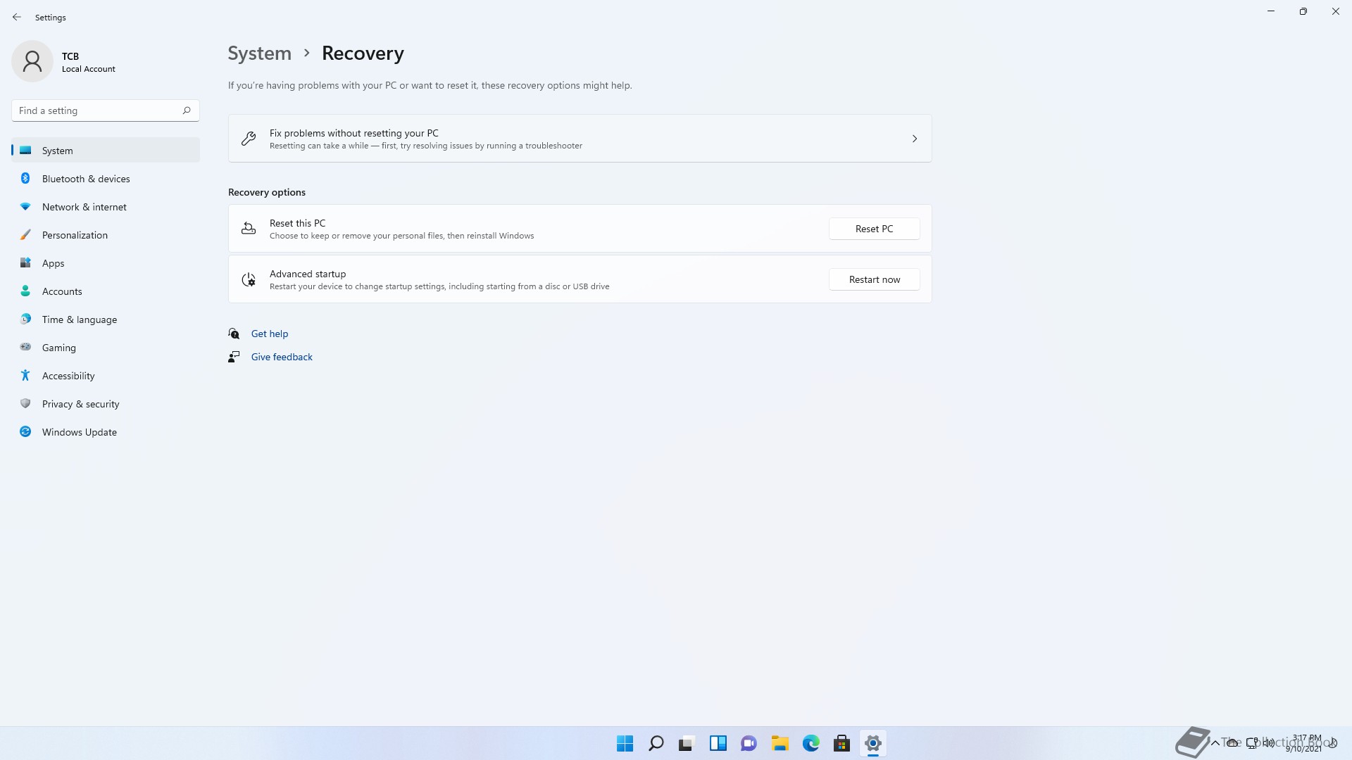The image size is (1352, 760).
Task: Click the Bluetooth icon in sidebar
Action: 25,179
